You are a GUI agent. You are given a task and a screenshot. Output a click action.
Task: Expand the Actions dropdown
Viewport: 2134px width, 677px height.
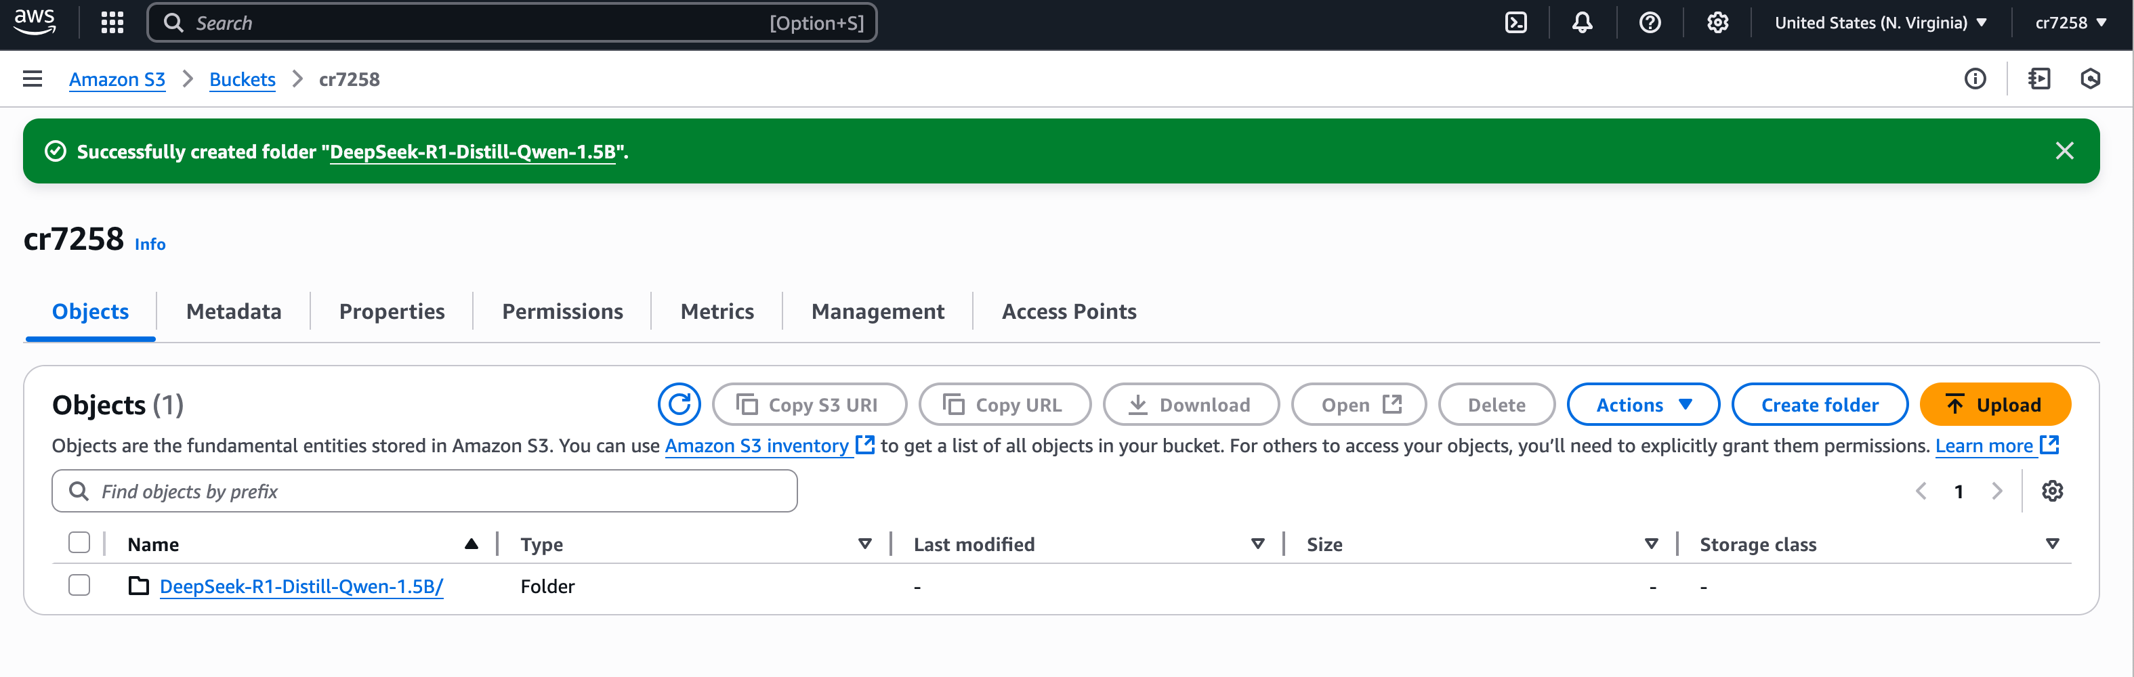(1643, 404)
